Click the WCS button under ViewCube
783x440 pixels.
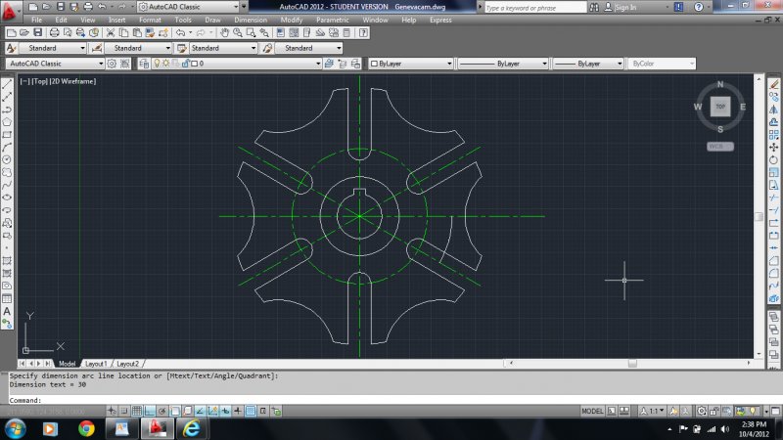[720, 146]
